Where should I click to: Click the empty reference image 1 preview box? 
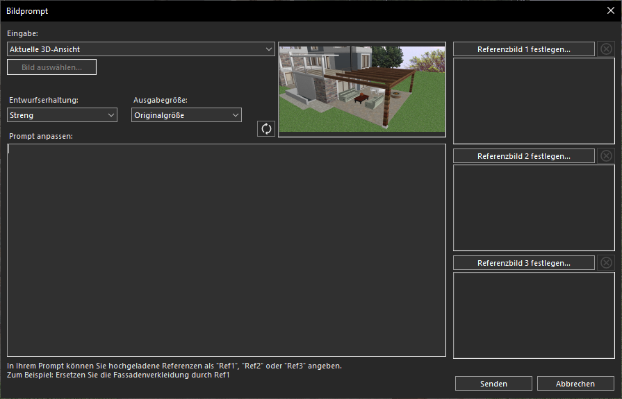[x=534, y=101]
